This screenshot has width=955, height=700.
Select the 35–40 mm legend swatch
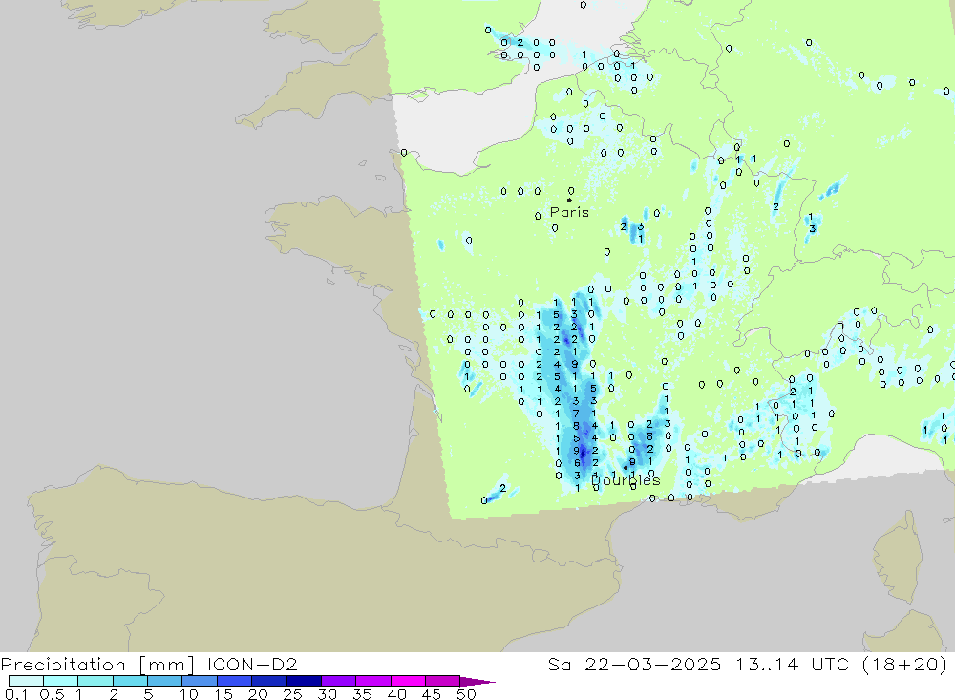(x=372, y=681)
